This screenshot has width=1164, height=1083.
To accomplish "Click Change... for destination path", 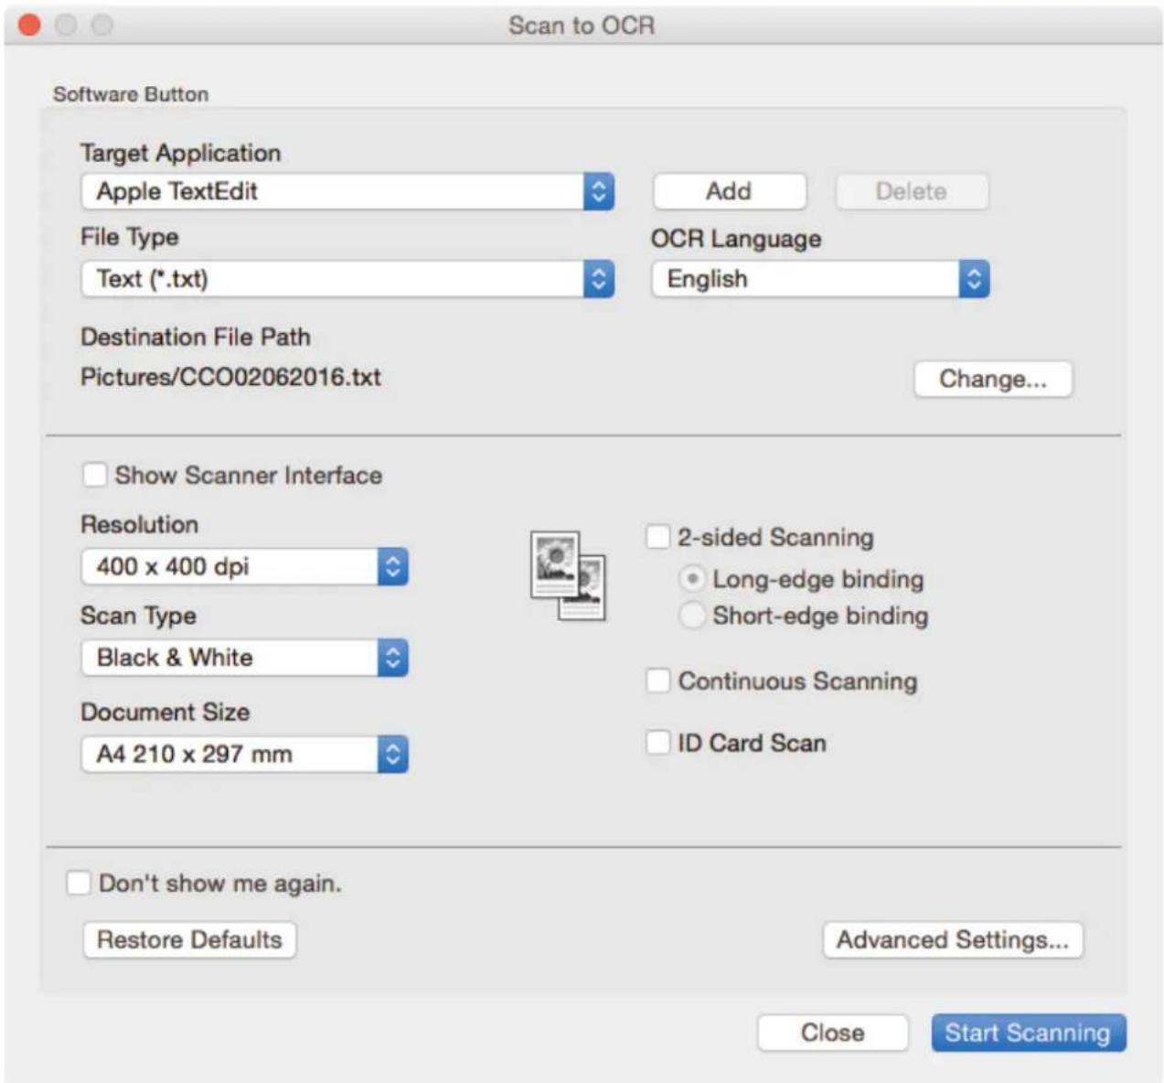I will pos(993,379).
